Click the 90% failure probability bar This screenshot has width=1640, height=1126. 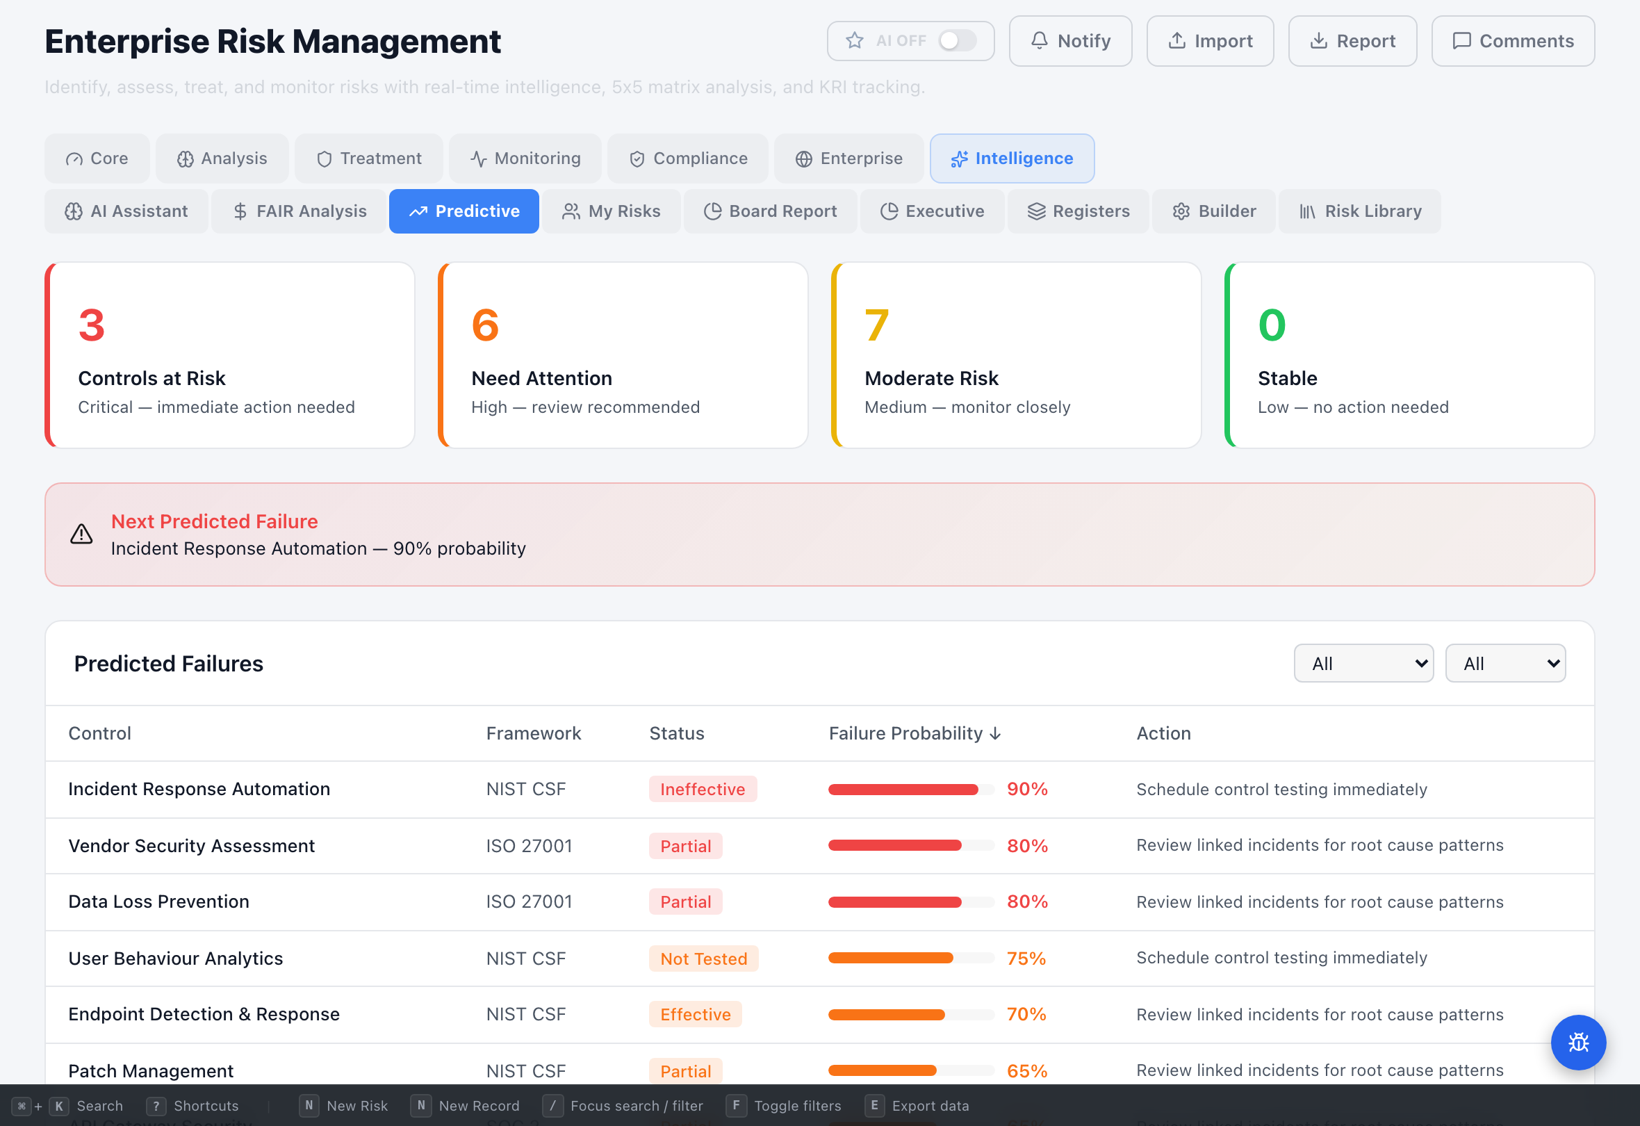(905, 790)
